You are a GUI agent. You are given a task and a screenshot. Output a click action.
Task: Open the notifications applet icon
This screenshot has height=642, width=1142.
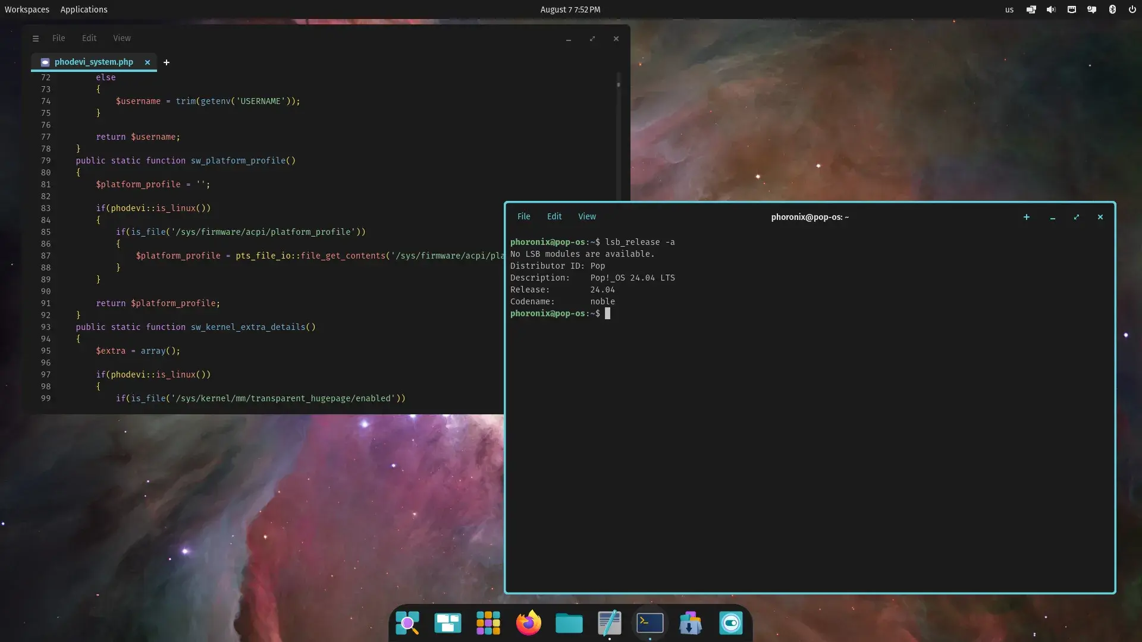1092,10
